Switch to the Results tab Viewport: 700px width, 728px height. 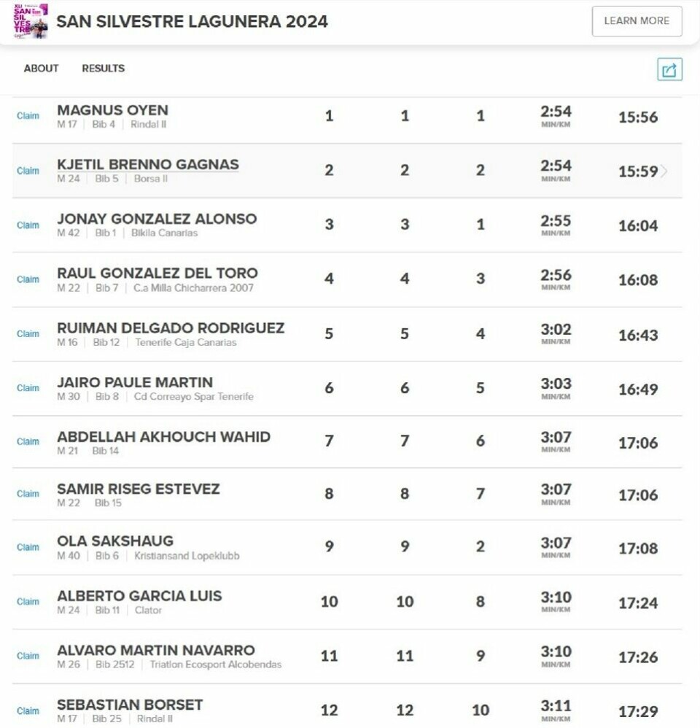tap(103, 69)
